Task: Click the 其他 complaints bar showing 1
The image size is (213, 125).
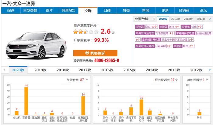Action: point(199,114)
